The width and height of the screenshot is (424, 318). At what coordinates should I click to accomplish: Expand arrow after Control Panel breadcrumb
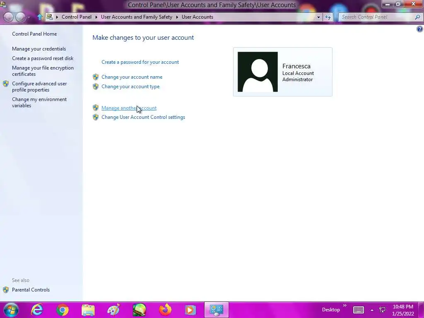pyautogui.click(x=96, y=17)
